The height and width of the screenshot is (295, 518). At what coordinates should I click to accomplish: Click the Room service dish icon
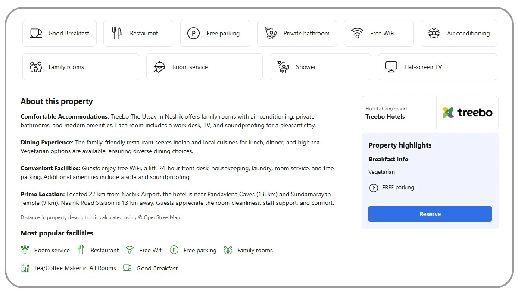159,66
